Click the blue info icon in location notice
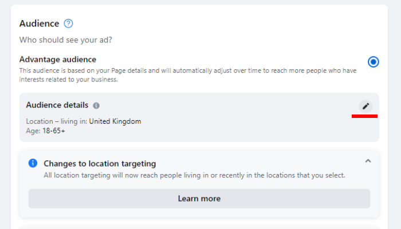 pyautogui.click(x=33, y=163)
